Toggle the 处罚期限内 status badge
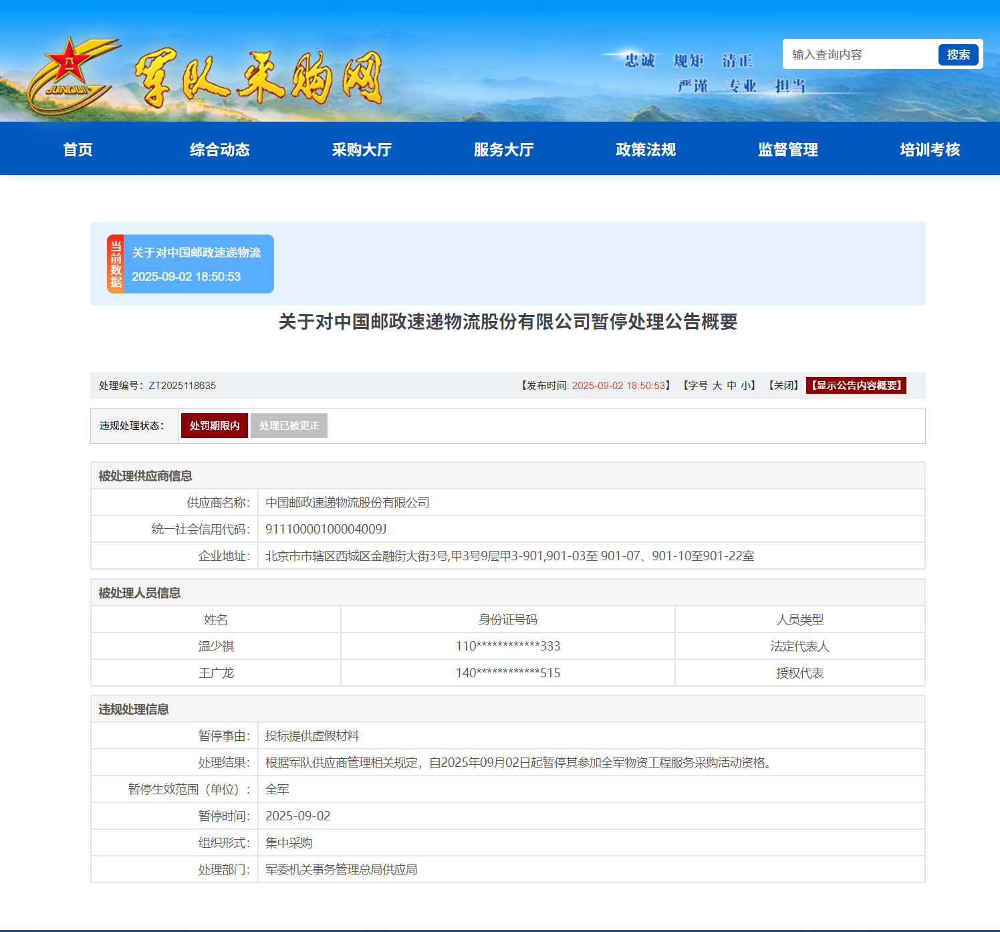This screenshot has height=932, width=1000. tap(214, 425)
